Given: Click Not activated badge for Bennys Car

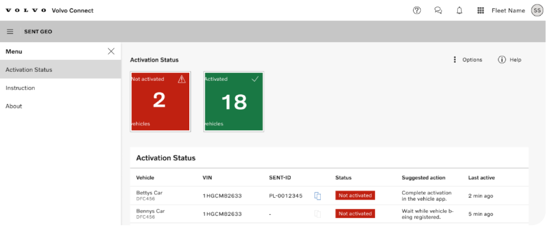Looking at the screenshot, I should (x=355, y=213).
